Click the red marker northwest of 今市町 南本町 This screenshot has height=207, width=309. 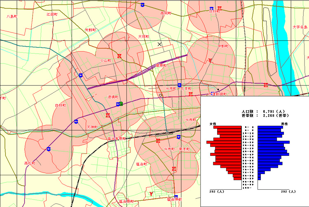[158, 141]
